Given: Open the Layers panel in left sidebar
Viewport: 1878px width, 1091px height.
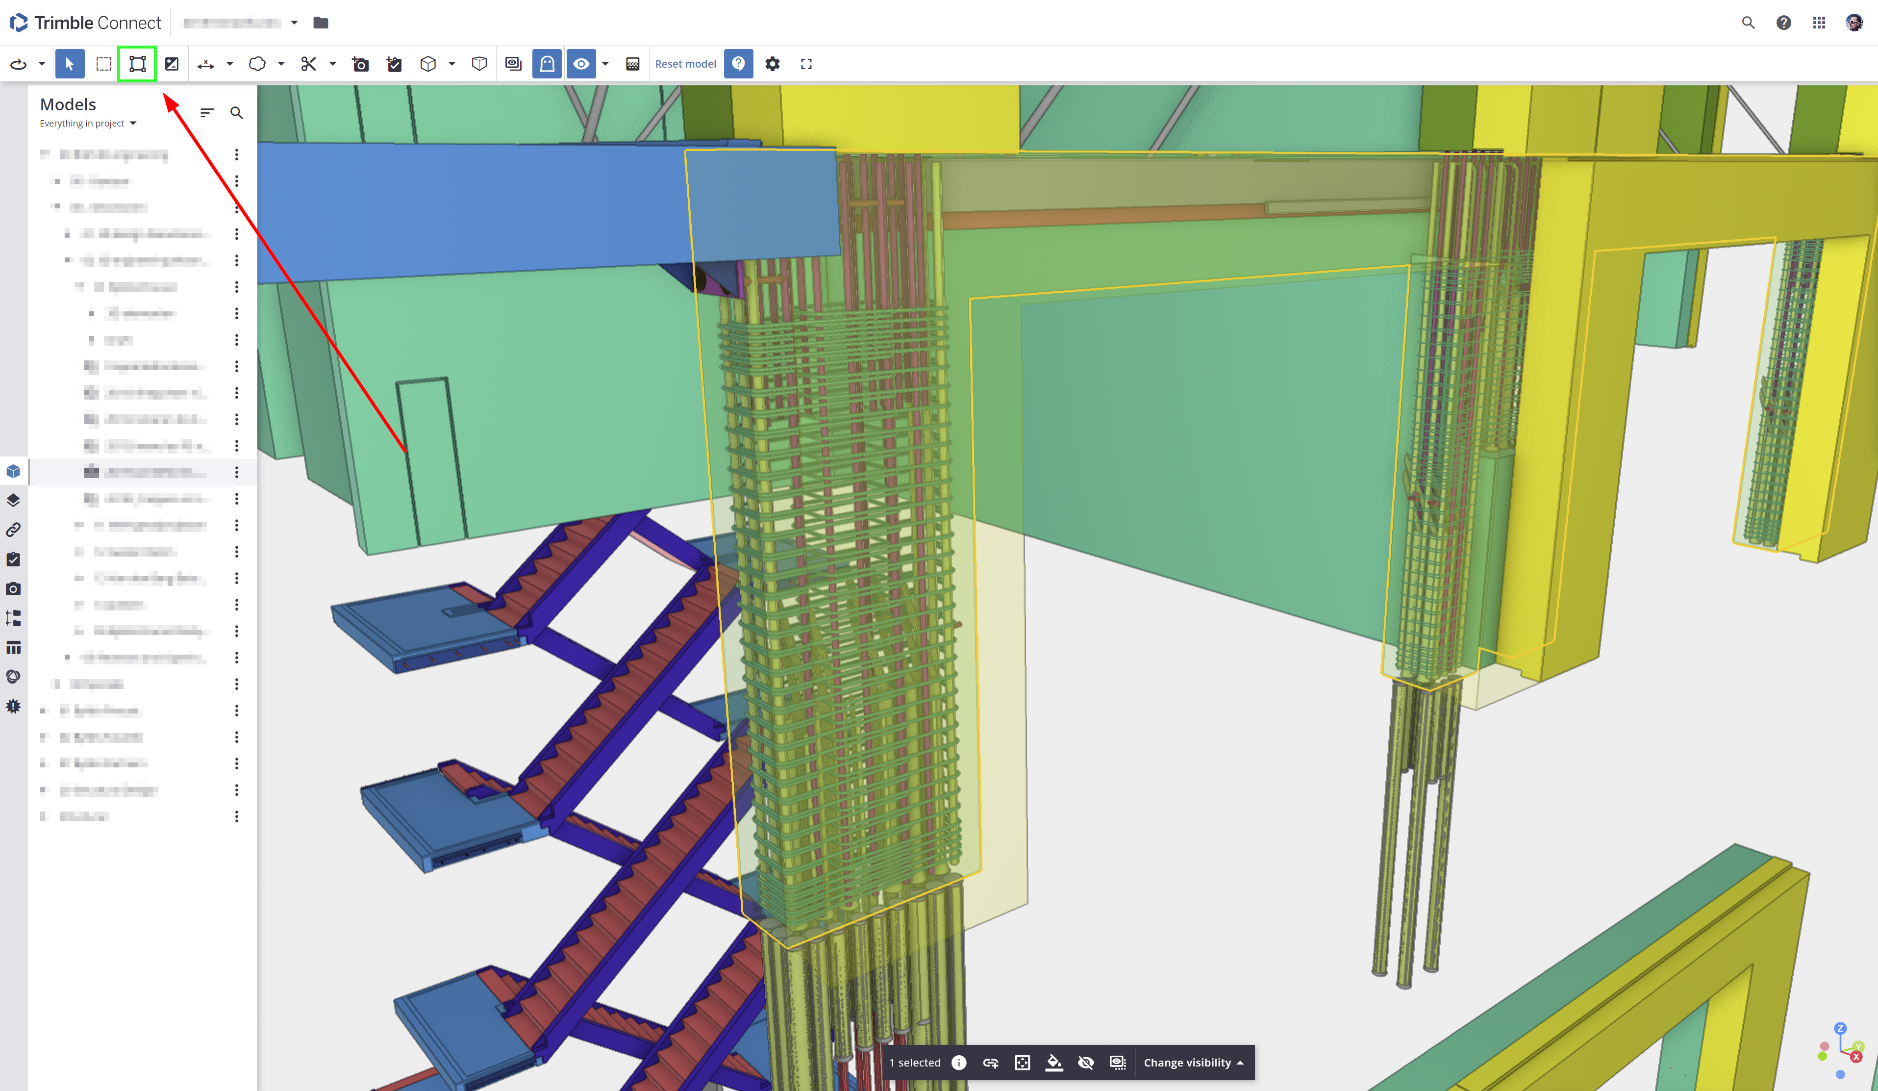Looking at the screenshot, I should click(13, 500).
